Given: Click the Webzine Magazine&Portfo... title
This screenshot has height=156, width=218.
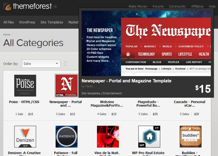Looking at the screenshot, I should (x=107, y=104).
